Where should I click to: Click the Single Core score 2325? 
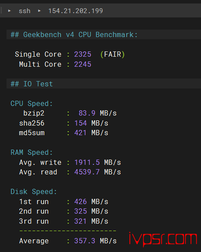pos(82,54)
